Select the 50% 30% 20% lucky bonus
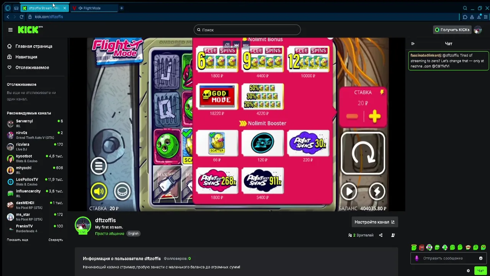This screenshot has height=276, width=490. point(263,97)
